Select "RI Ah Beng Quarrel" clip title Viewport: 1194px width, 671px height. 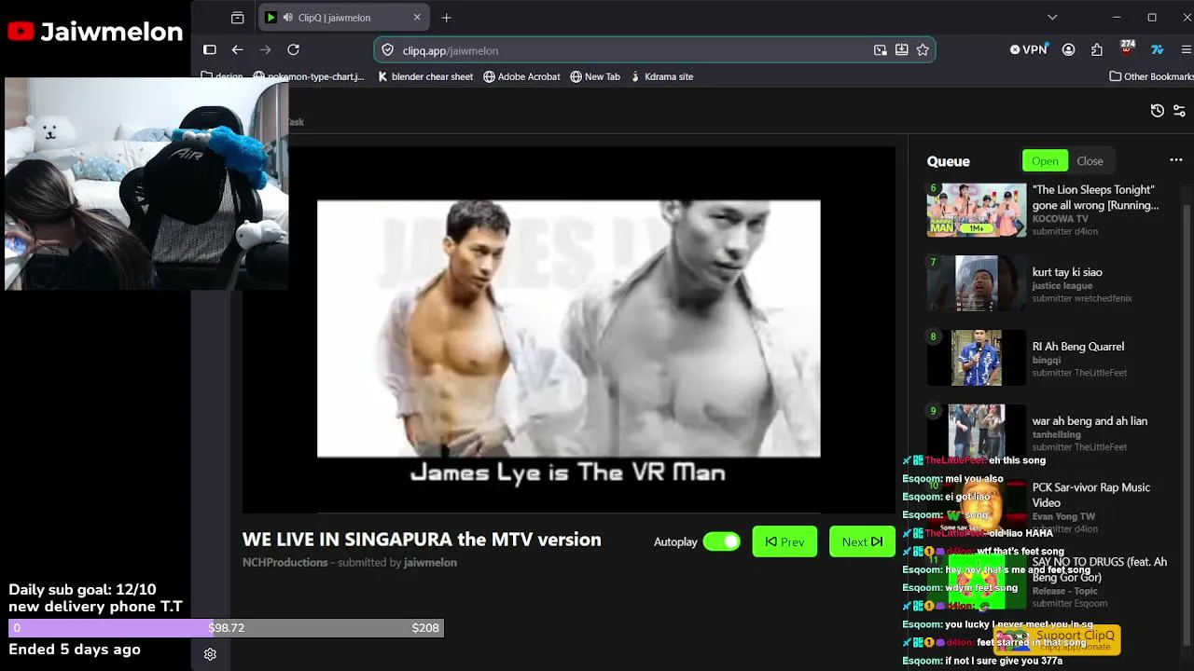[x=1078, y=347]
